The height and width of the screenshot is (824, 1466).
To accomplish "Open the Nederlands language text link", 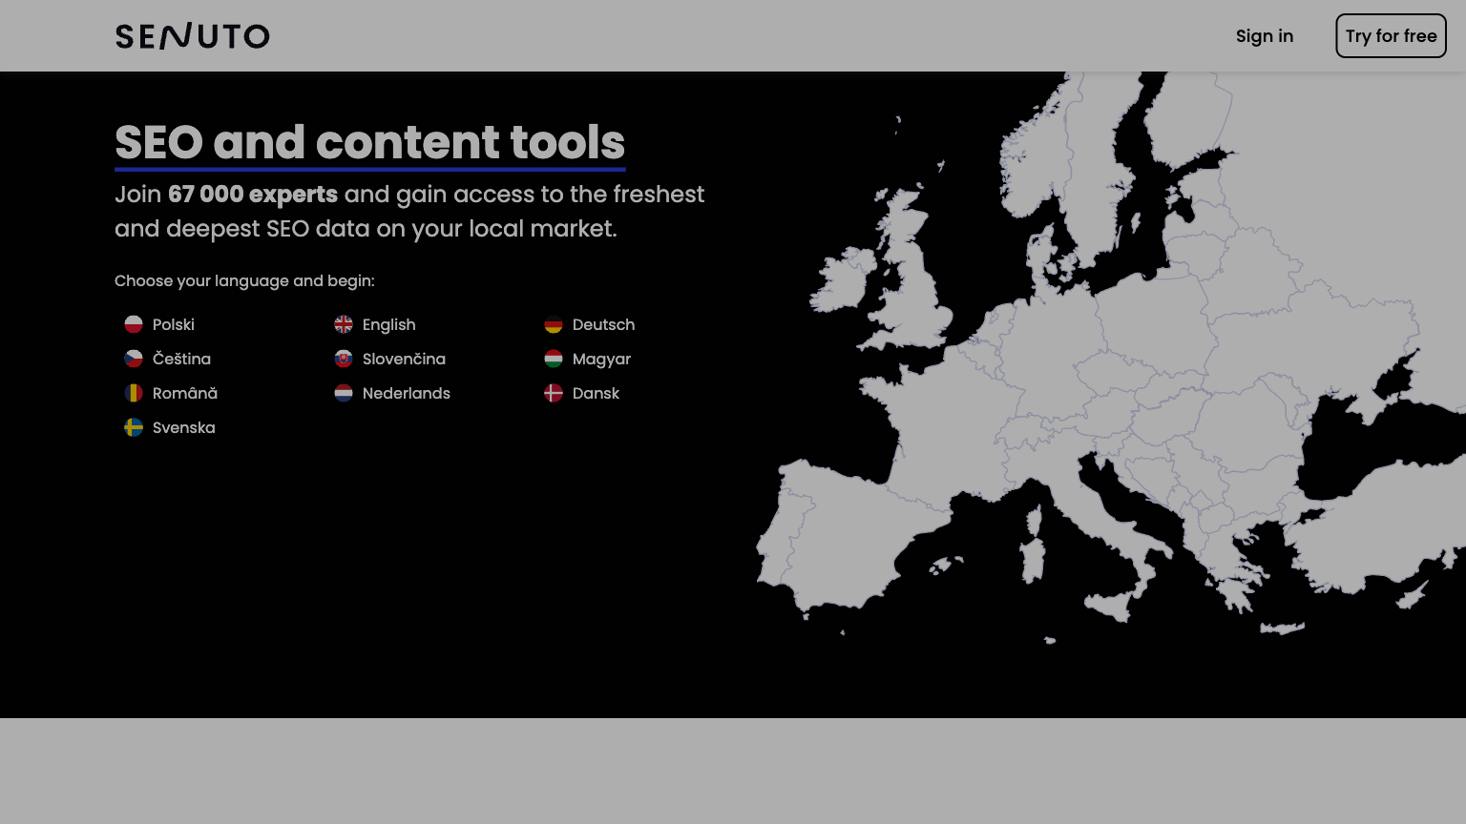I will (406, 393).
